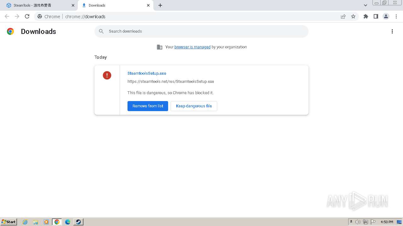The image size is (403, 226).
Task: Focus the Search downloads field
Action: tap(201, 31)
